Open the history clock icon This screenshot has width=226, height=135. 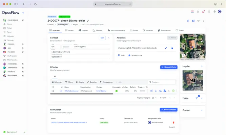pyautogui.click(x=209, y=11)
